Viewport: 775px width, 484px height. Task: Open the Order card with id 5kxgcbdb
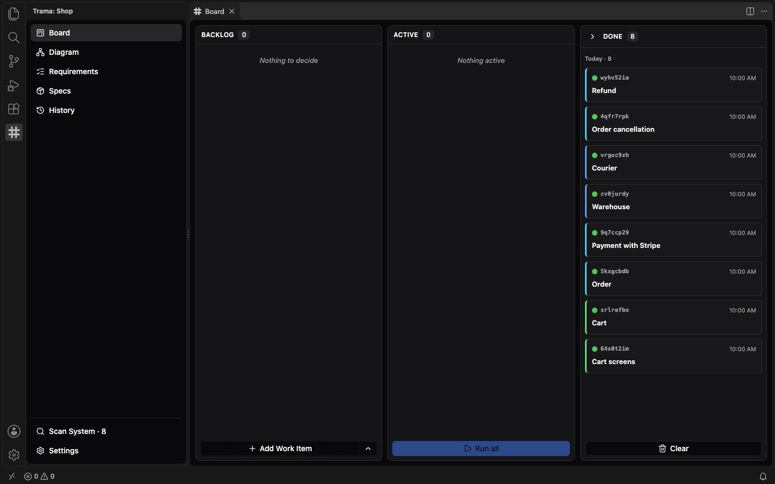673,279
